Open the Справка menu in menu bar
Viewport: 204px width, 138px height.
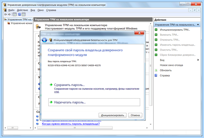click(x=51, y=10)
